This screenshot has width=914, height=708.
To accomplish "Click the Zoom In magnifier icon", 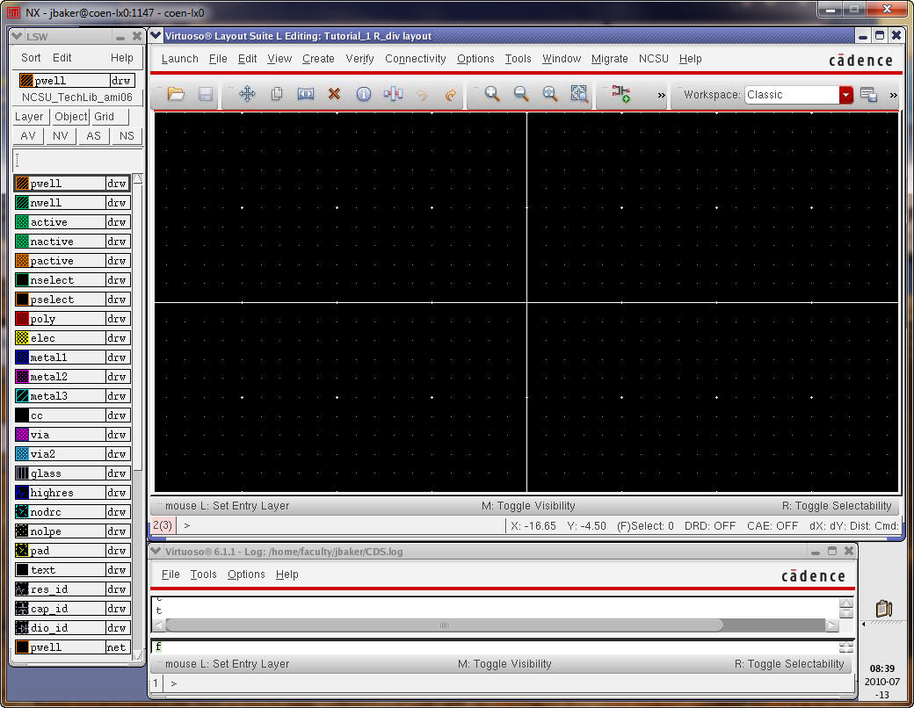I will pyautogui.click(x=492, y=94).
